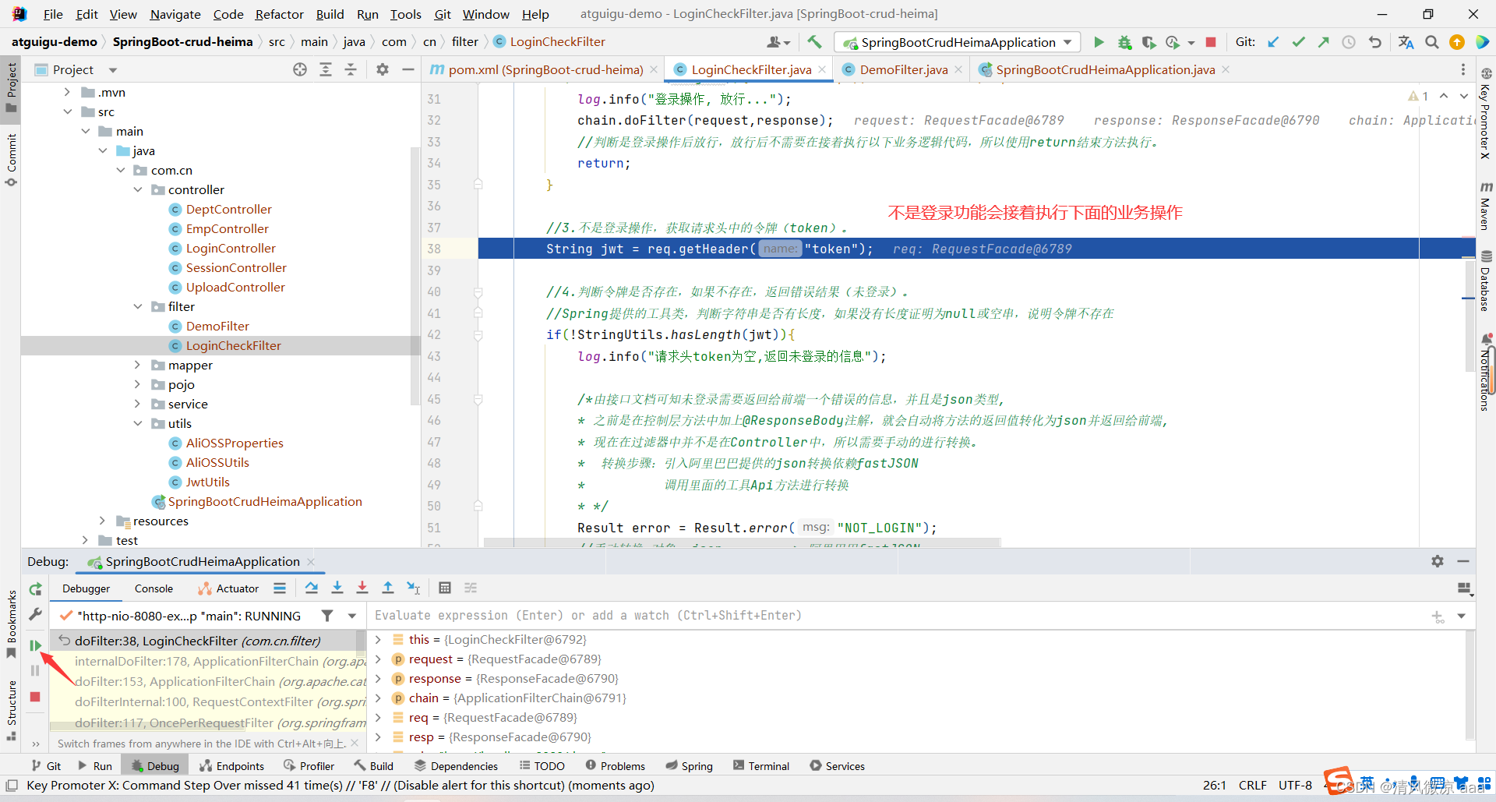Switch to Actuator tab in debugger
Image resolution: width=1496 pixels, height=802 pixels.
[x=228, y=588]
